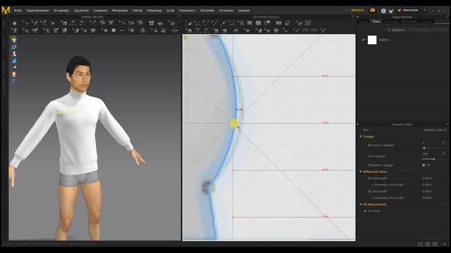Click the Marvelous Designer logo

[6, 10]
